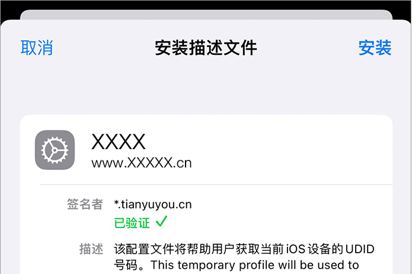Click the word UDID in the description
Viewport: 412px width, 274px height.
360,249
